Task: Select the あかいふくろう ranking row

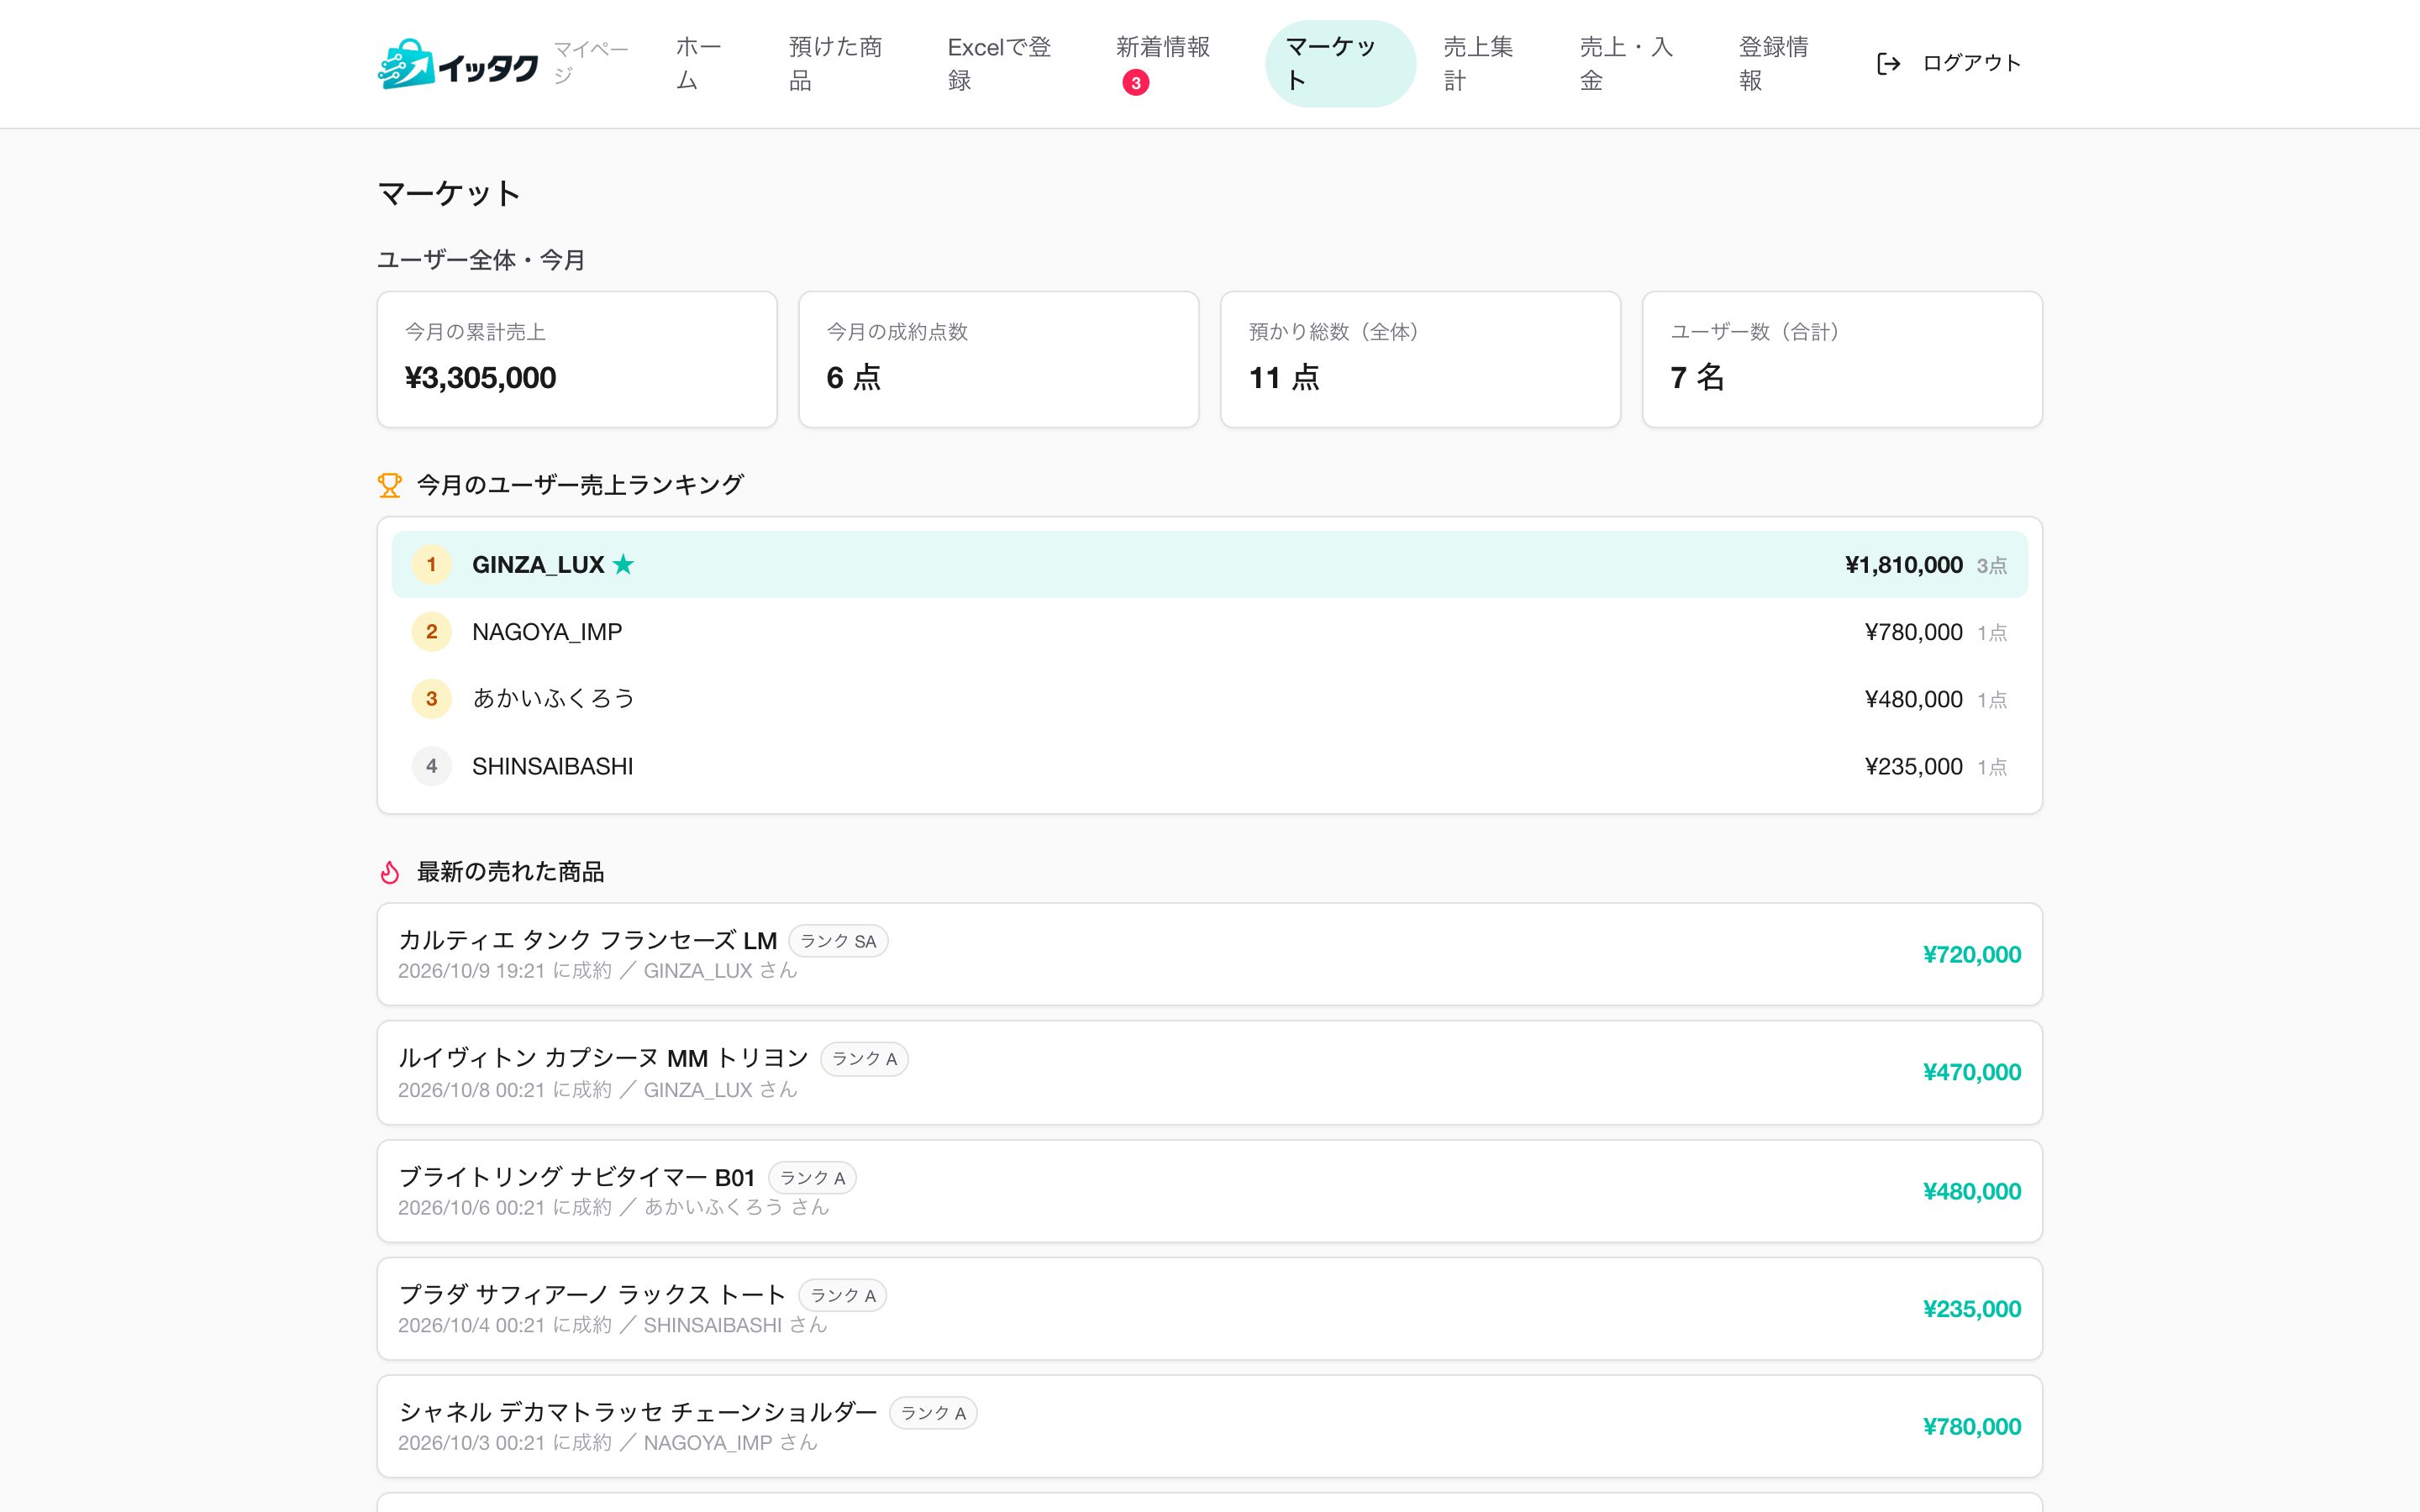Action: 1210,698
